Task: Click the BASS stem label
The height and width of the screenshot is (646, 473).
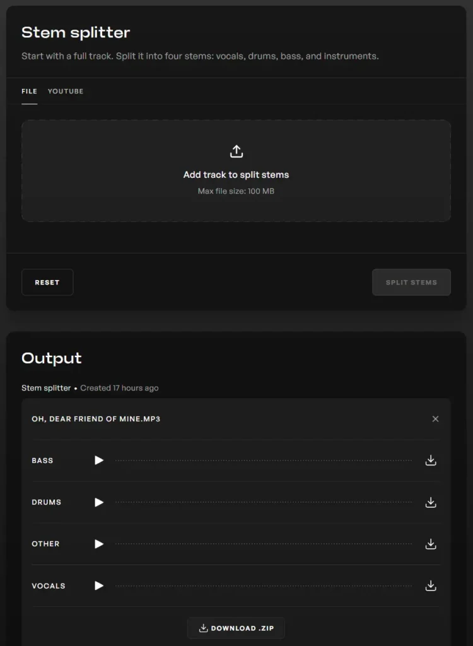Action: tap(42, 461)
